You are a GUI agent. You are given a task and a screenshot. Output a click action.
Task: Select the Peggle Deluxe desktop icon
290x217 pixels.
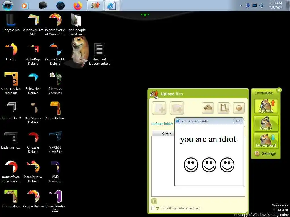[33, 199]
